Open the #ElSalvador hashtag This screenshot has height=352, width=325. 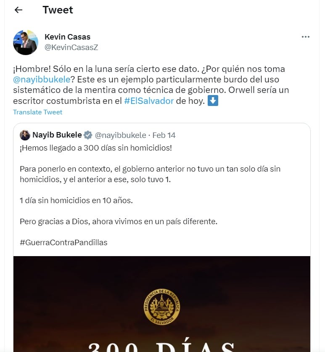149,101
